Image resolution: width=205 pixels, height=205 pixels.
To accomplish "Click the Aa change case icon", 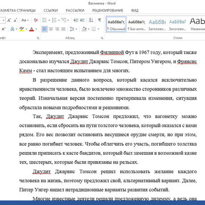I will pyautogui.click(x=24, y=20).
